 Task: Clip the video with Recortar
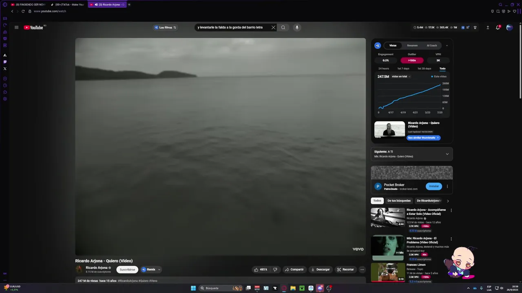pos(345,269)
